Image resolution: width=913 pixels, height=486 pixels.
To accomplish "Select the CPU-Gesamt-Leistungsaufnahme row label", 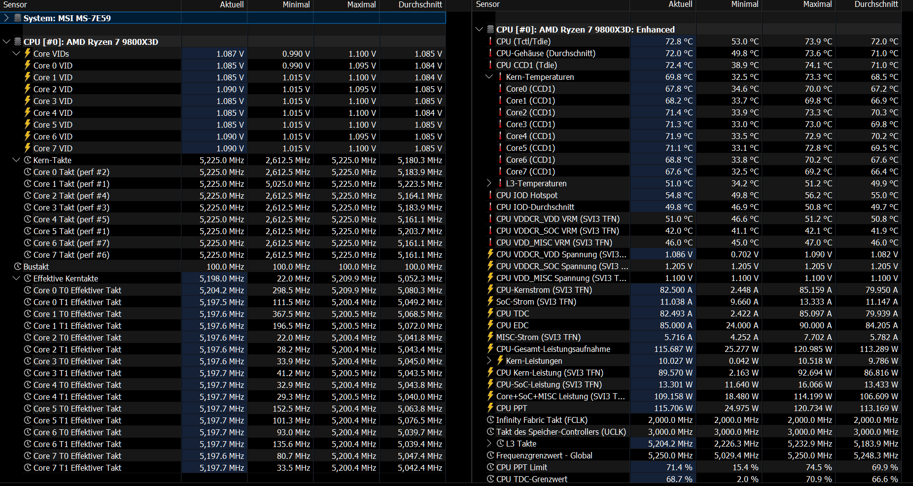I will 553,349.
